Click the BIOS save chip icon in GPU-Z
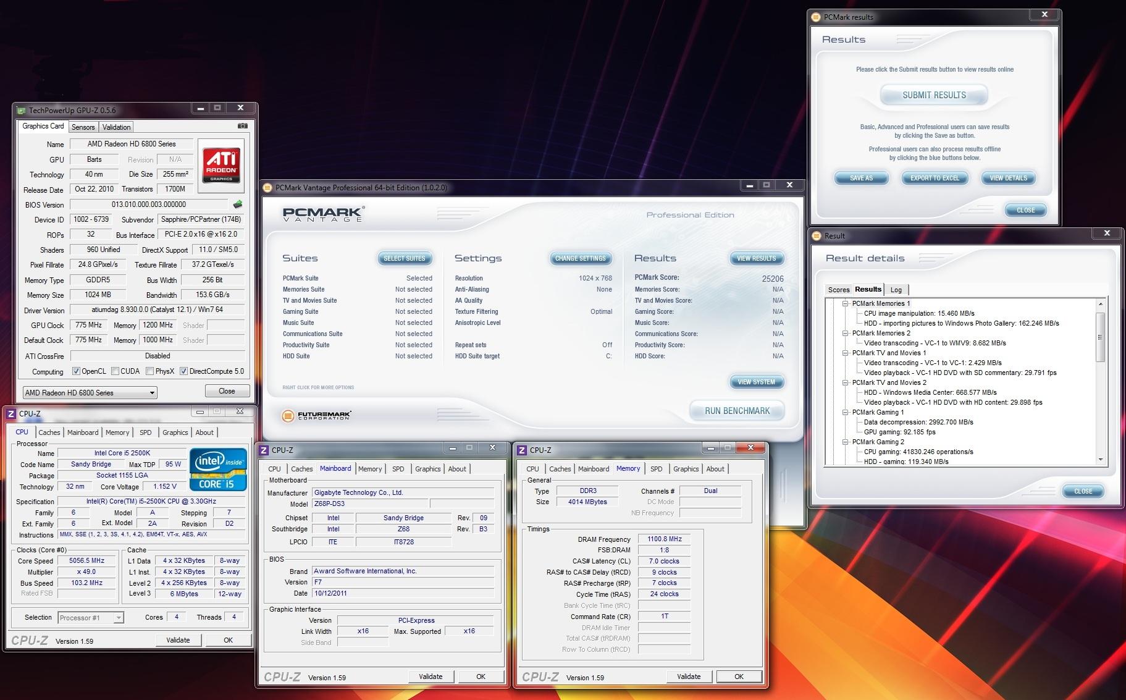This screenshot has width=1126, height=700. (x=237, y=204)
